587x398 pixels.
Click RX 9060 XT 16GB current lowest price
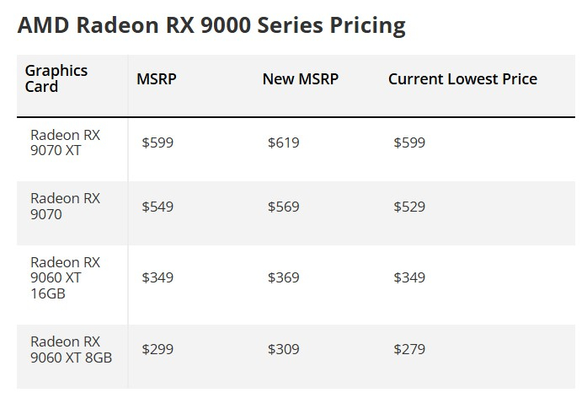click(409, 277)
